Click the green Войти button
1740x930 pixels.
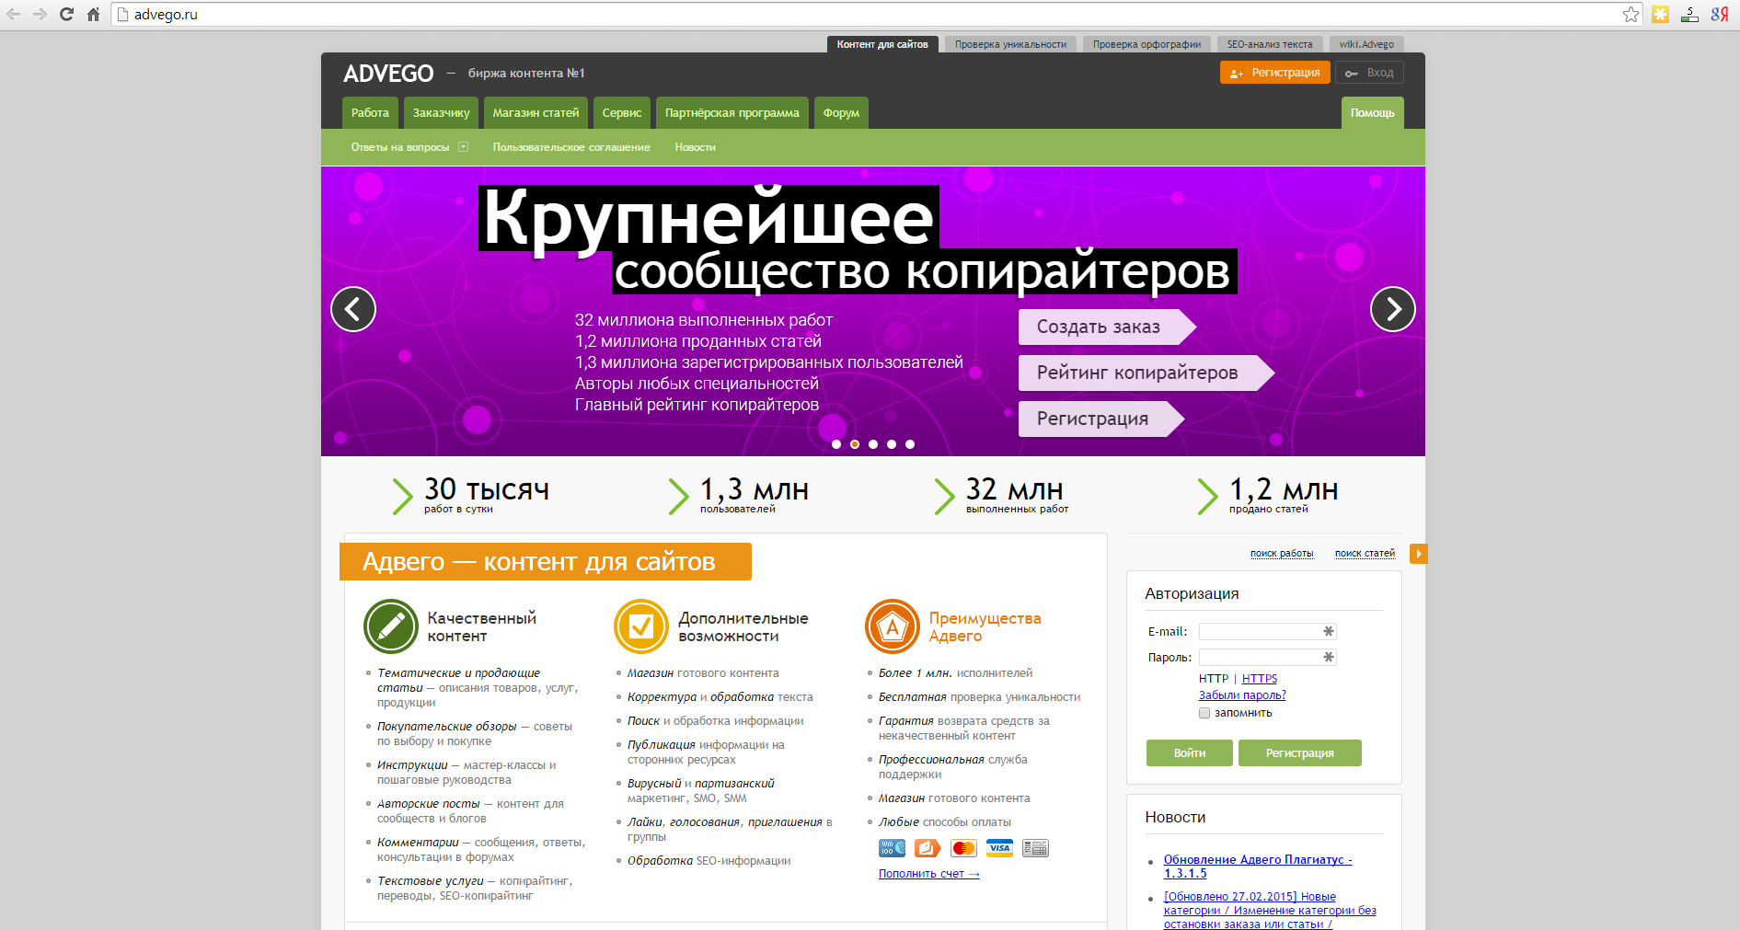pyautogui.click(x=1190, y=752)
